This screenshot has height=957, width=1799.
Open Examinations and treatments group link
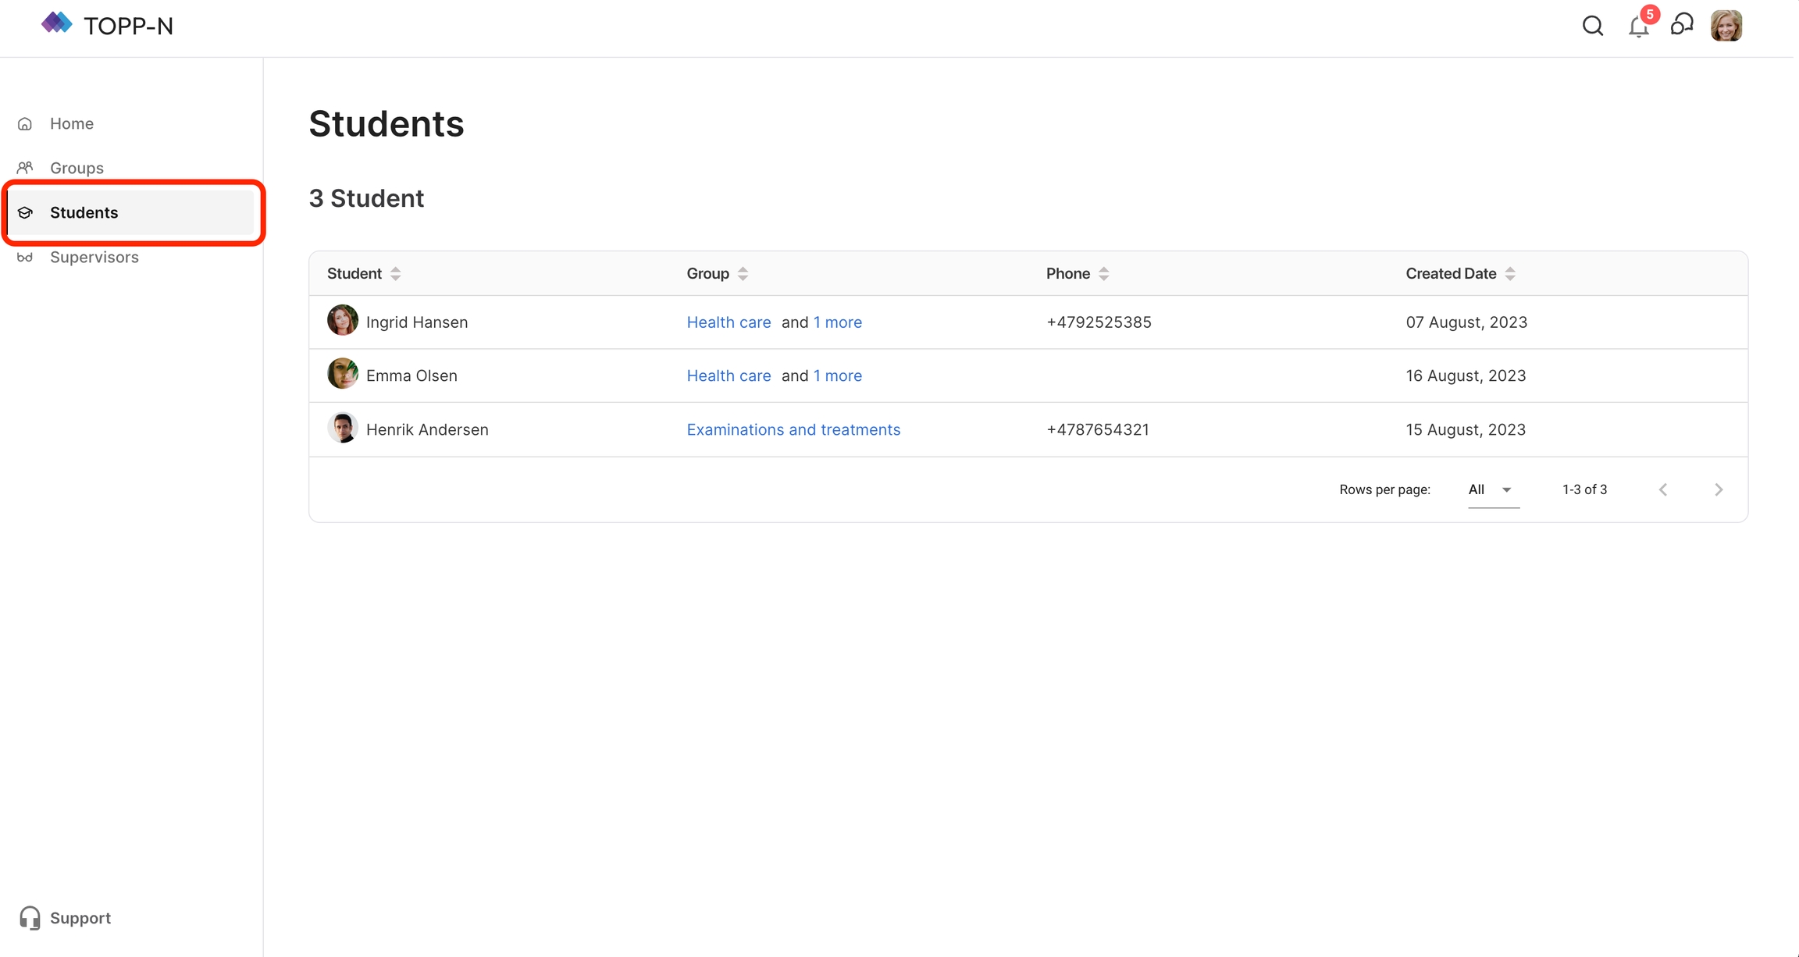click(793, 429)
